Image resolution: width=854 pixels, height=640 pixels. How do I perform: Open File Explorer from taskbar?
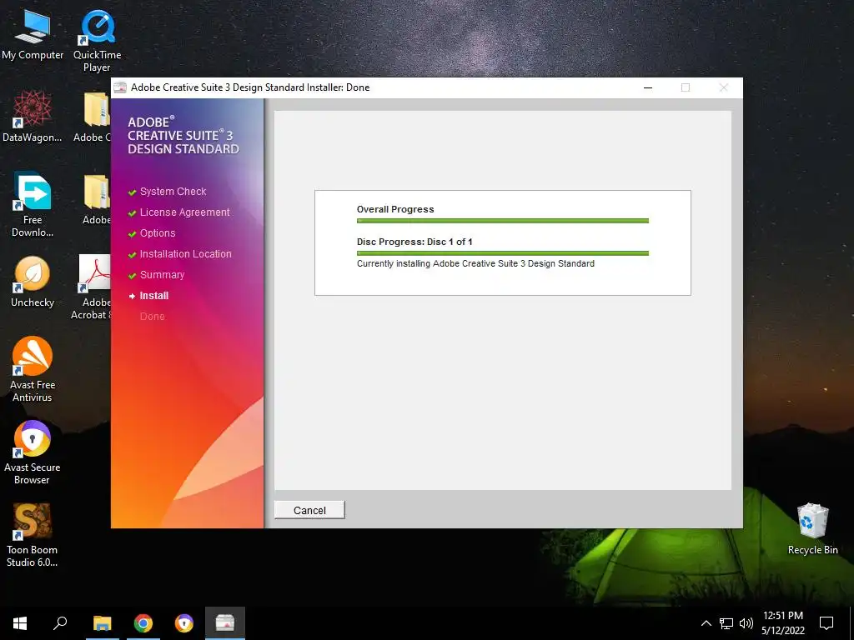pos(103,623)
